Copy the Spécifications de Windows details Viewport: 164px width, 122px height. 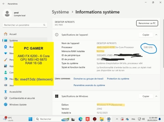point(146,96)
